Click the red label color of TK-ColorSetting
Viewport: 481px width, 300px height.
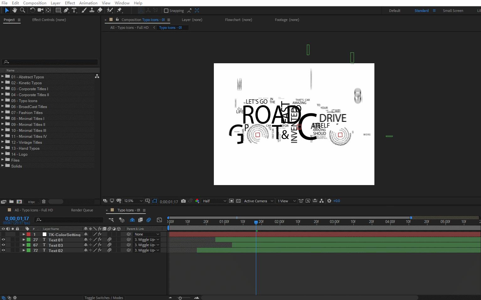(x=29, y=234)
